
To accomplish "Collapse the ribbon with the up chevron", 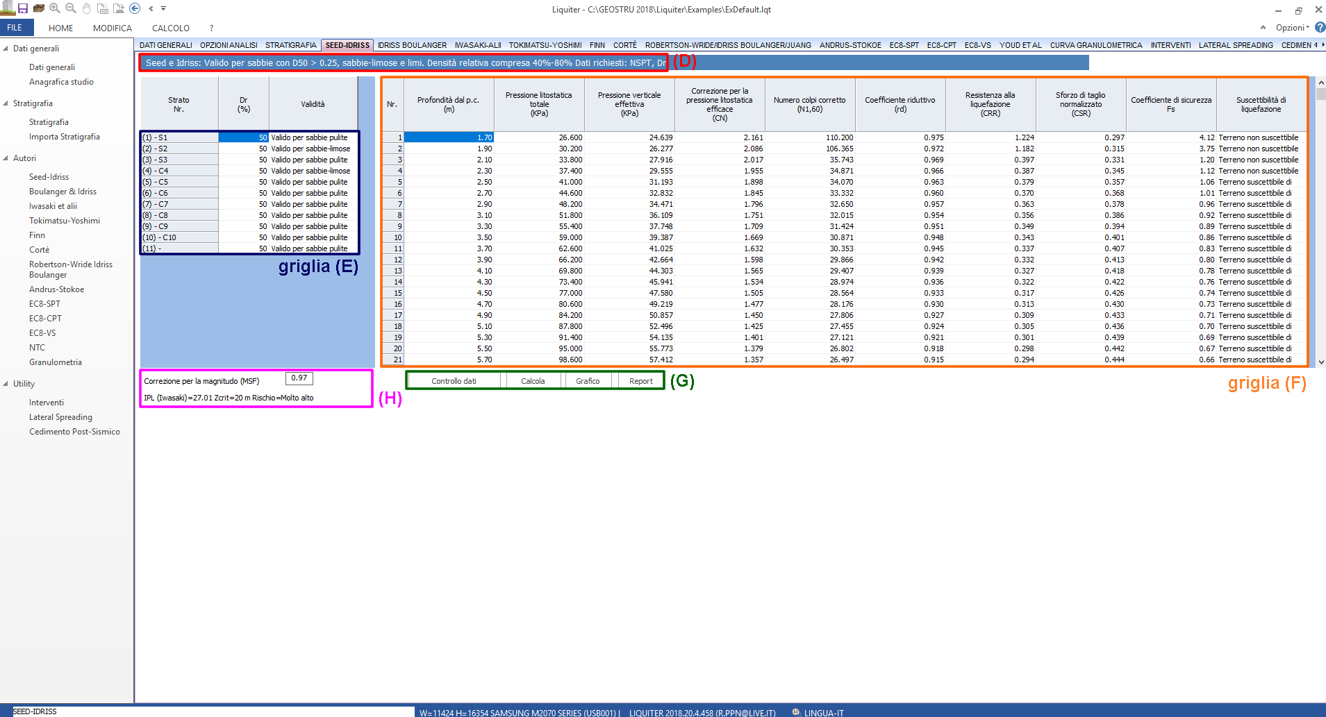I will point(1263,27).
